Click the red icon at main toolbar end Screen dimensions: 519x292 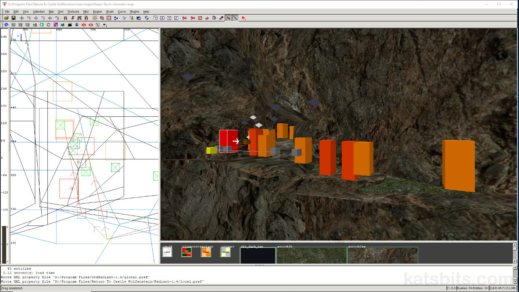(x=243, y=18)
